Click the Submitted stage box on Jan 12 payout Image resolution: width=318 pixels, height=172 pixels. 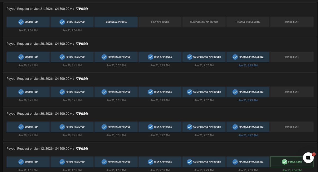pyautogui.click(x=28, y=161)
